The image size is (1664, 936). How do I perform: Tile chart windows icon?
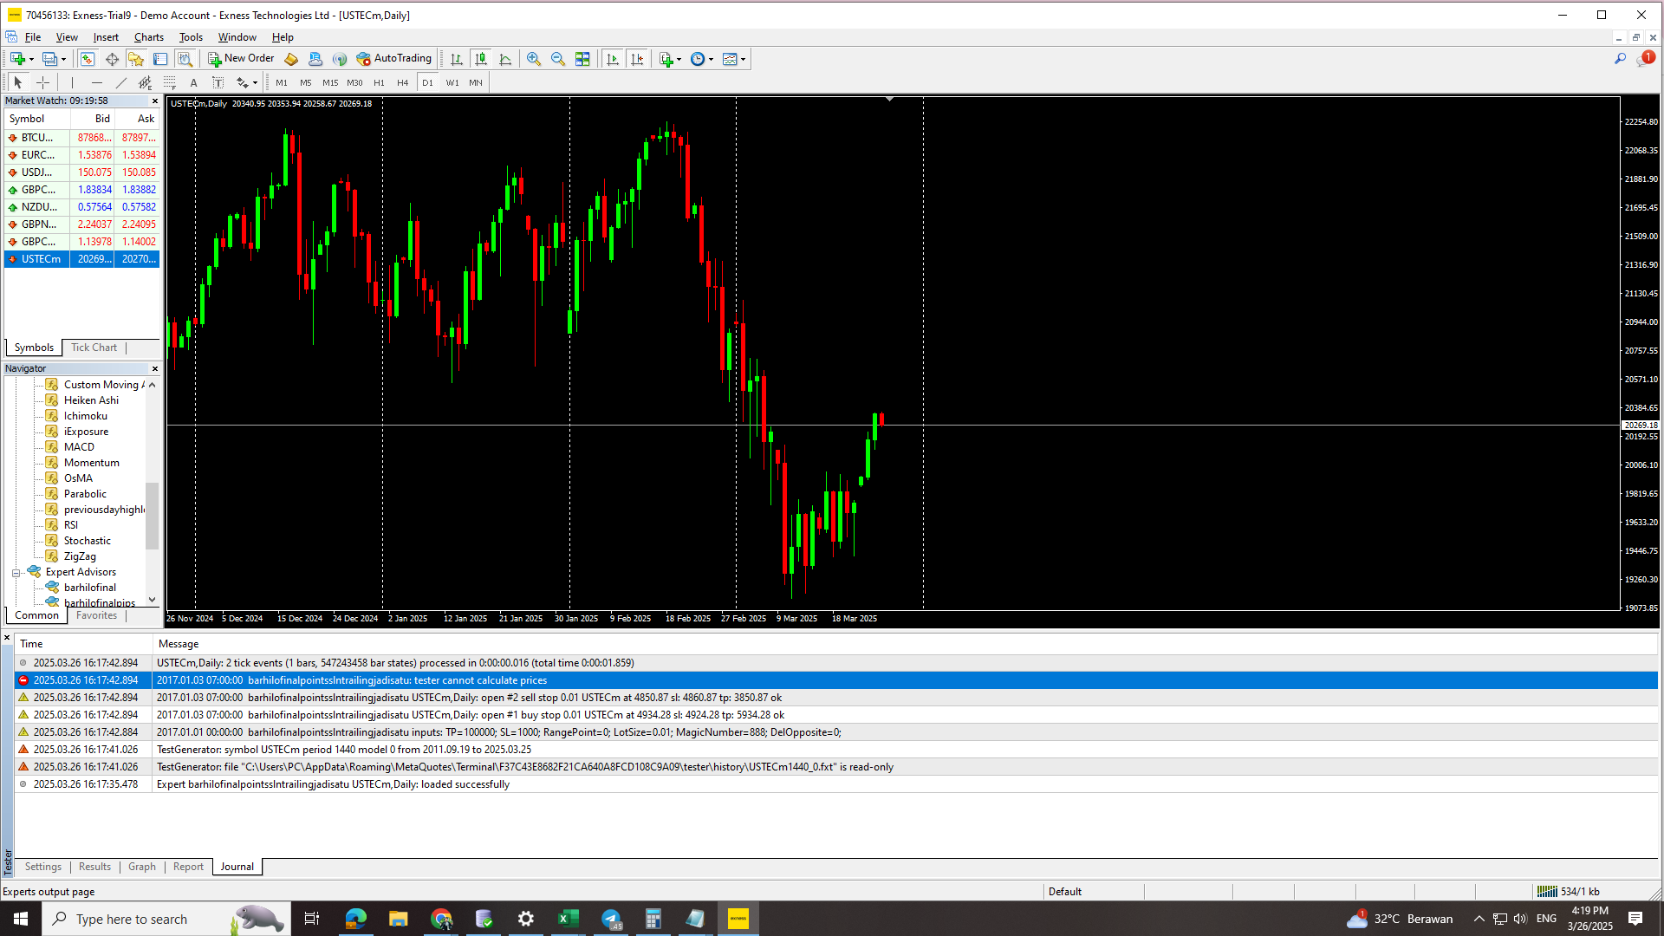click(x=582, y=59)
